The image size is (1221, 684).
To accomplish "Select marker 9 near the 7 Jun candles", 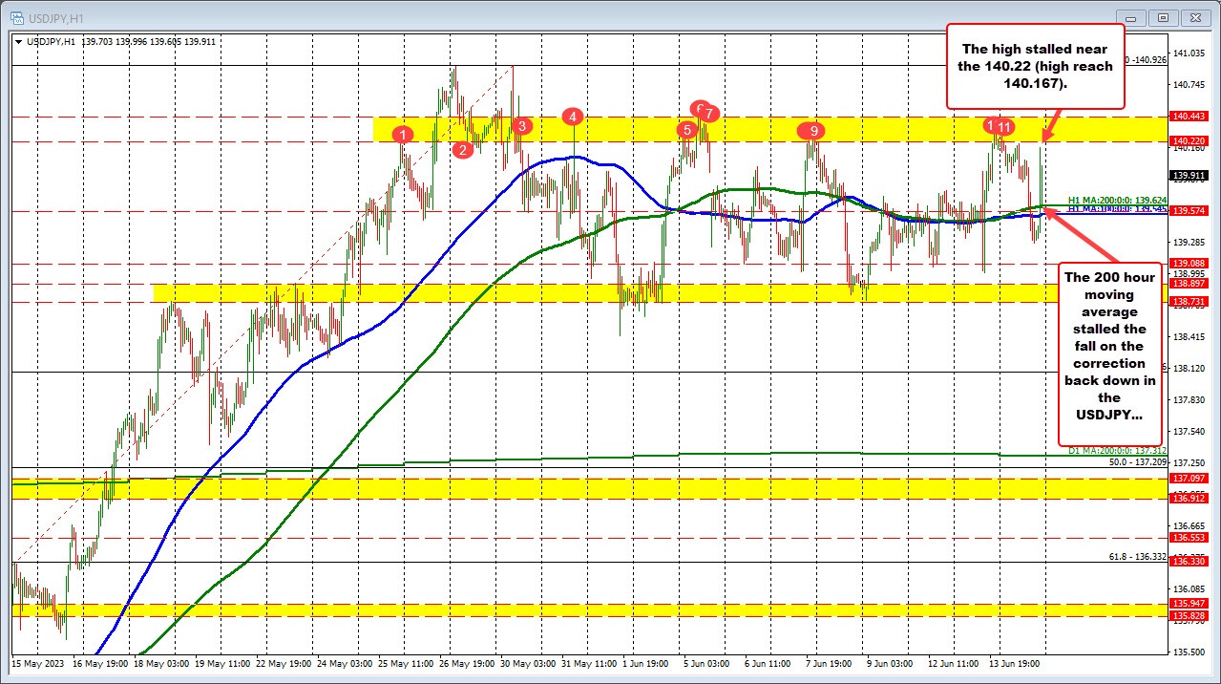I will coord(811,130).
